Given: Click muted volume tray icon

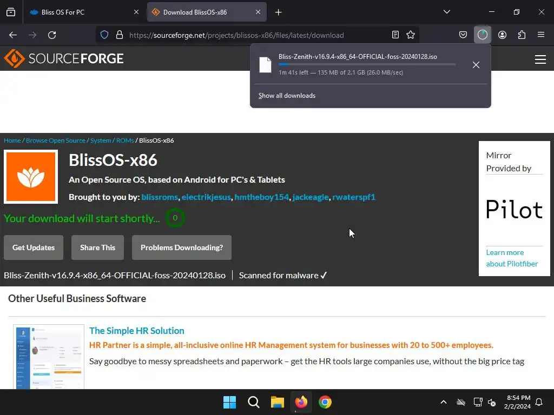Looking at the screenshot, I should coord(492,402).
